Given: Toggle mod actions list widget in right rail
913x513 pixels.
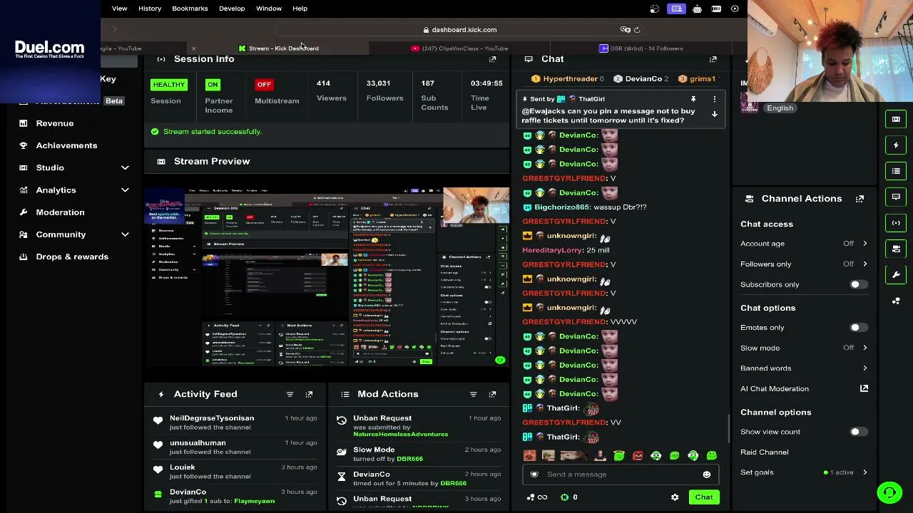Looking at the screenshot, I should pos(896,171).
